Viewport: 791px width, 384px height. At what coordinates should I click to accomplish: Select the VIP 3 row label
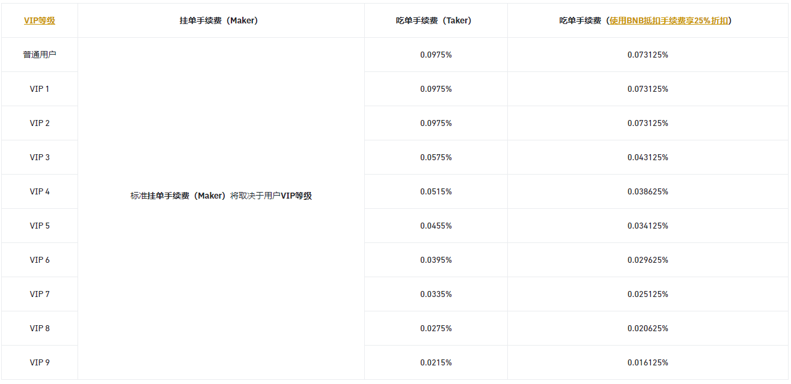point(40,157)
